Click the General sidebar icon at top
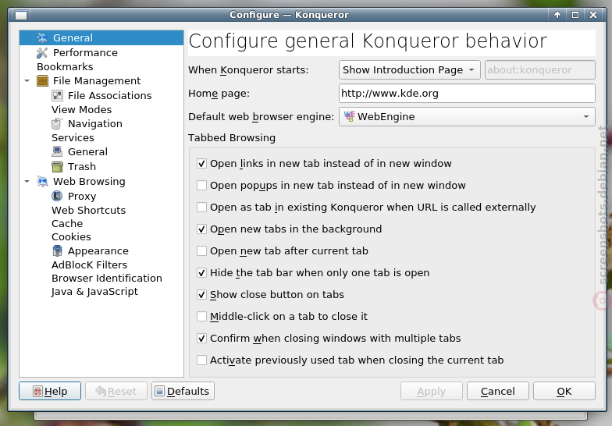This screenshot has height=426, width=612. 42,37
